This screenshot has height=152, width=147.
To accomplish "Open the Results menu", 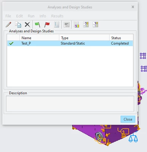I will pos(57,16).
